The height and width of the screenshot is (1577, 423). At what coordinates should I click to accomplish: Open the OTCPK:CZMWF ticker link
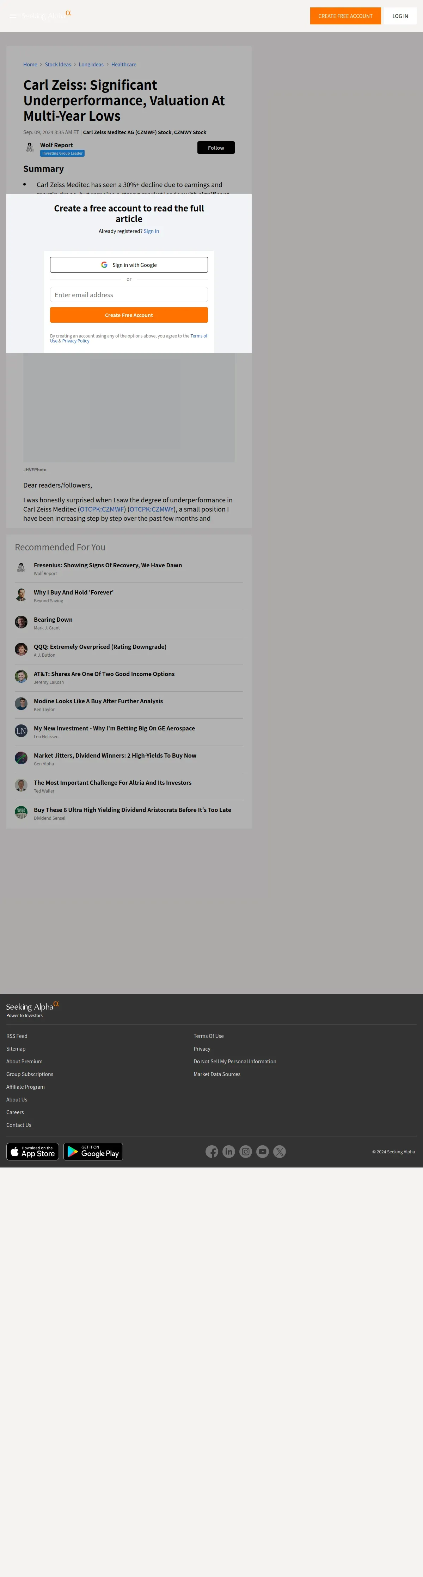pos(102,509)
